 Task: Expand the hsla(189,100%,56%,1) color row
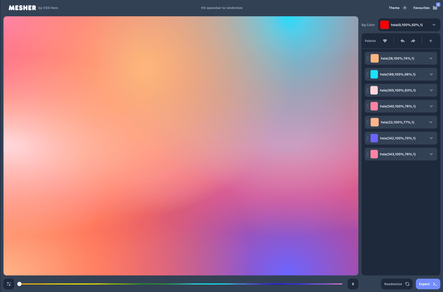(x=431, y=75)
